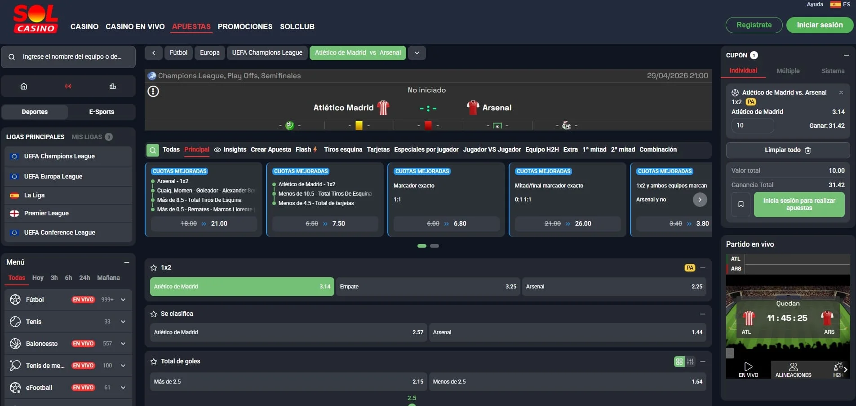856x406 pixels.
Task: Open Fútbol sport icon in menu
Action: pos(15,300)
